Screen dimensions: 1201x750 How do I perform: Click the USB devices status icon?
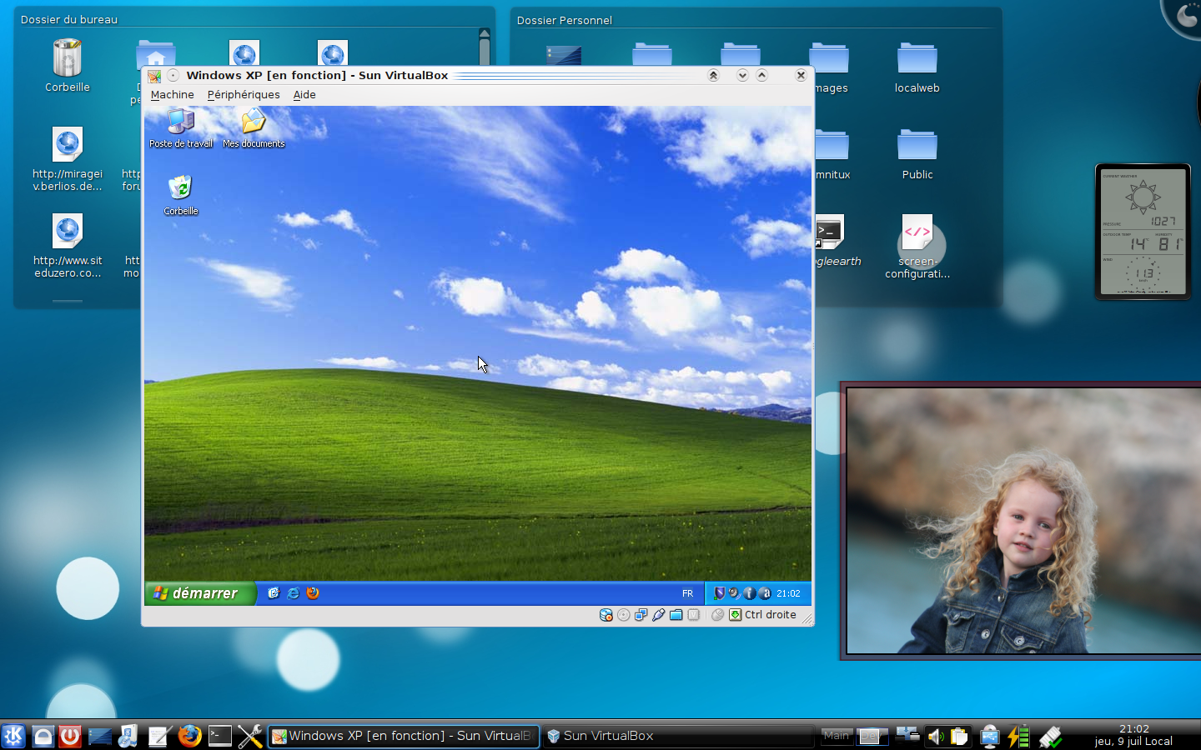click(x=659, y=615)
